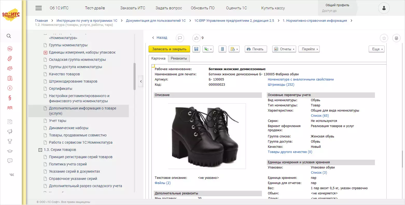
Task: Collapse the left navigation panel arrow
Action: [141, 81]
